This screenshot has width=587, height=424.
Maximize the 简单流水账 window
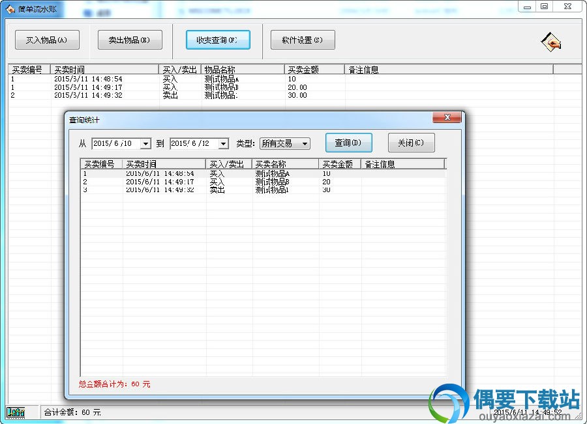(545, 7)
